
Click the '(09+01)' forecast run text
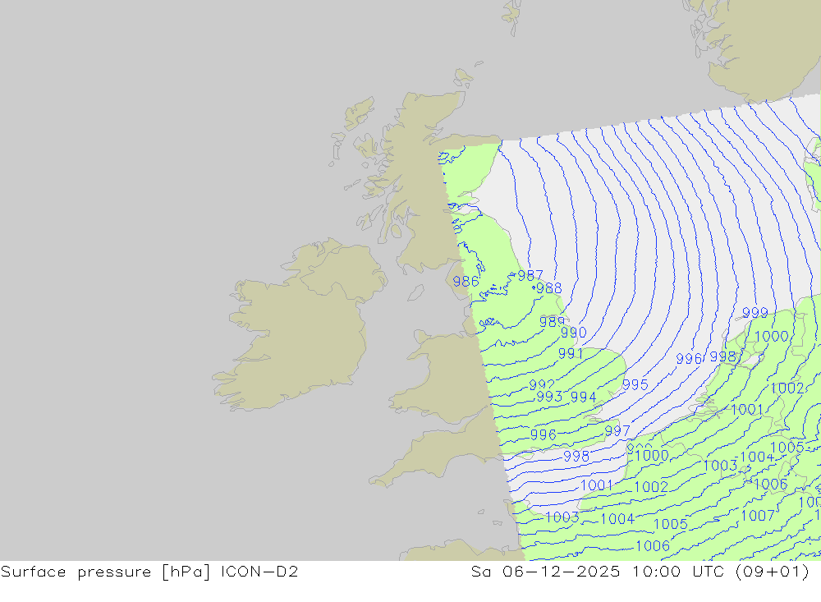click(773, 572)
